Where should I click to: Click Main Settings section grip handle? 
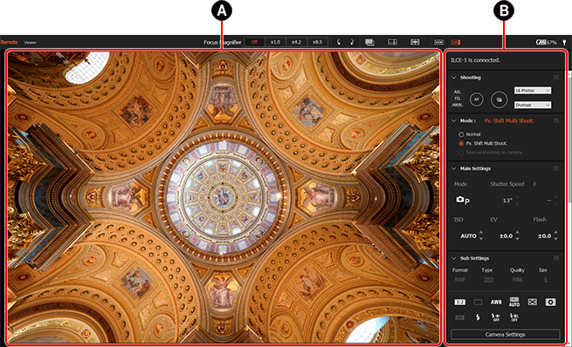(556, 168)
